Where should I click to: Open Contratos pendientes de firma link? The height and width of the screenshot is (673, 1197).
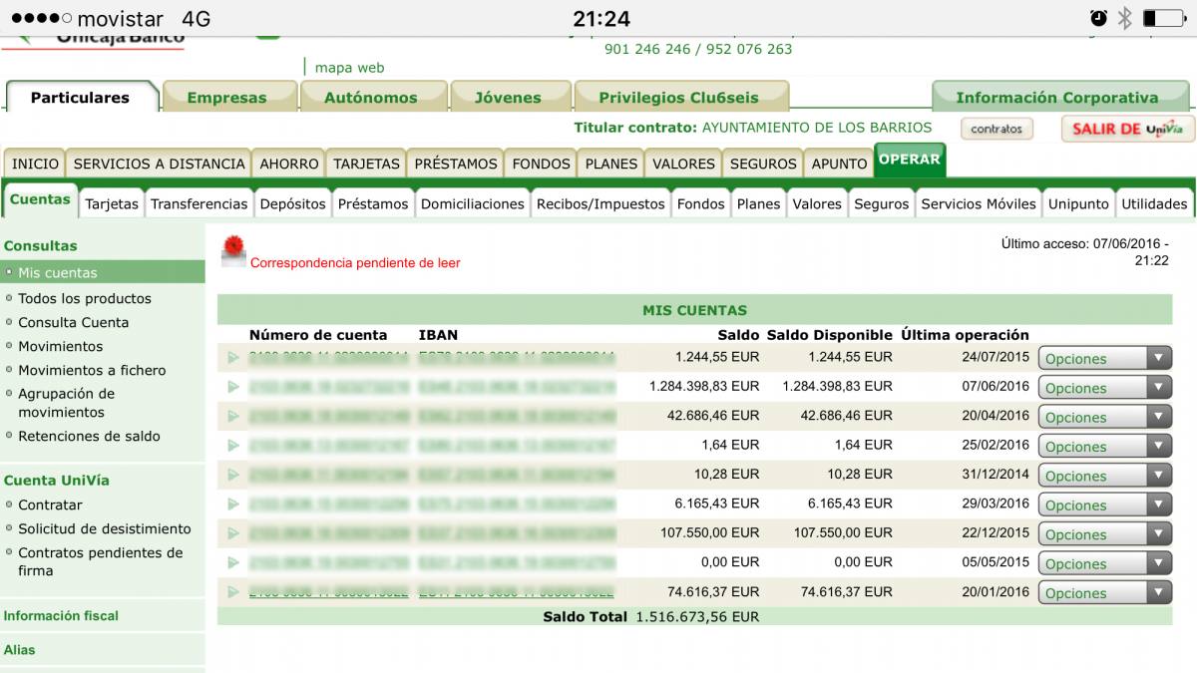[x=101, y=561]
